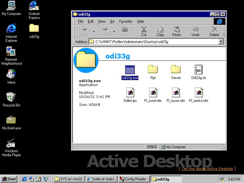
Task: Cut the selected file using the toolbar
Action: click(144, 32)
